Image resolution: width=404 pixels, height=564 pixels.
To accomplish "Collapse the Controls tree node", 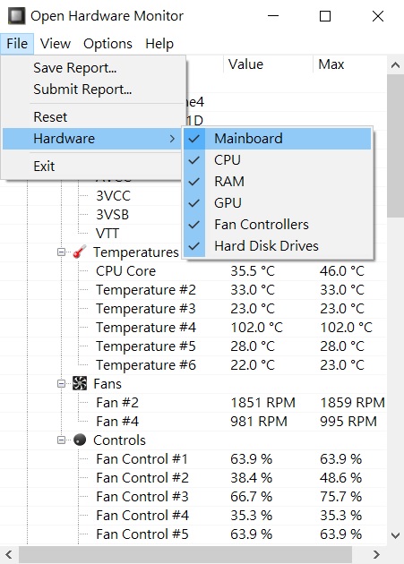I will pos(62,440).
